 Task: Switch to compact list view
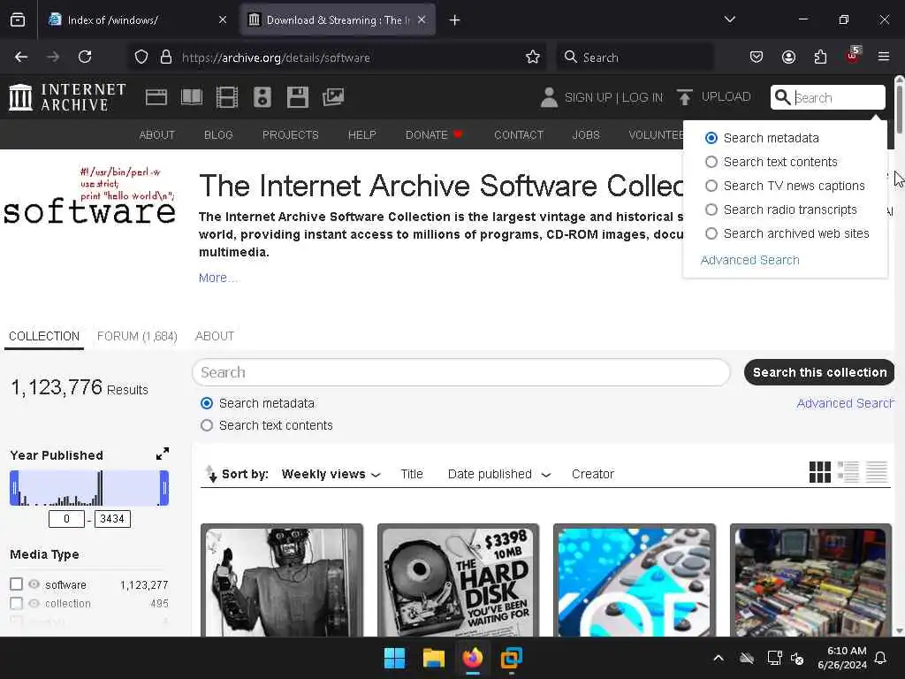click(877, 472)
